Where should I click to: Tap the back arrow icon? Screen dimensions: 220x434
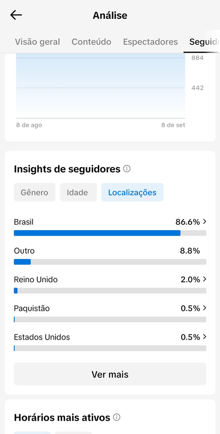point(16,15)
